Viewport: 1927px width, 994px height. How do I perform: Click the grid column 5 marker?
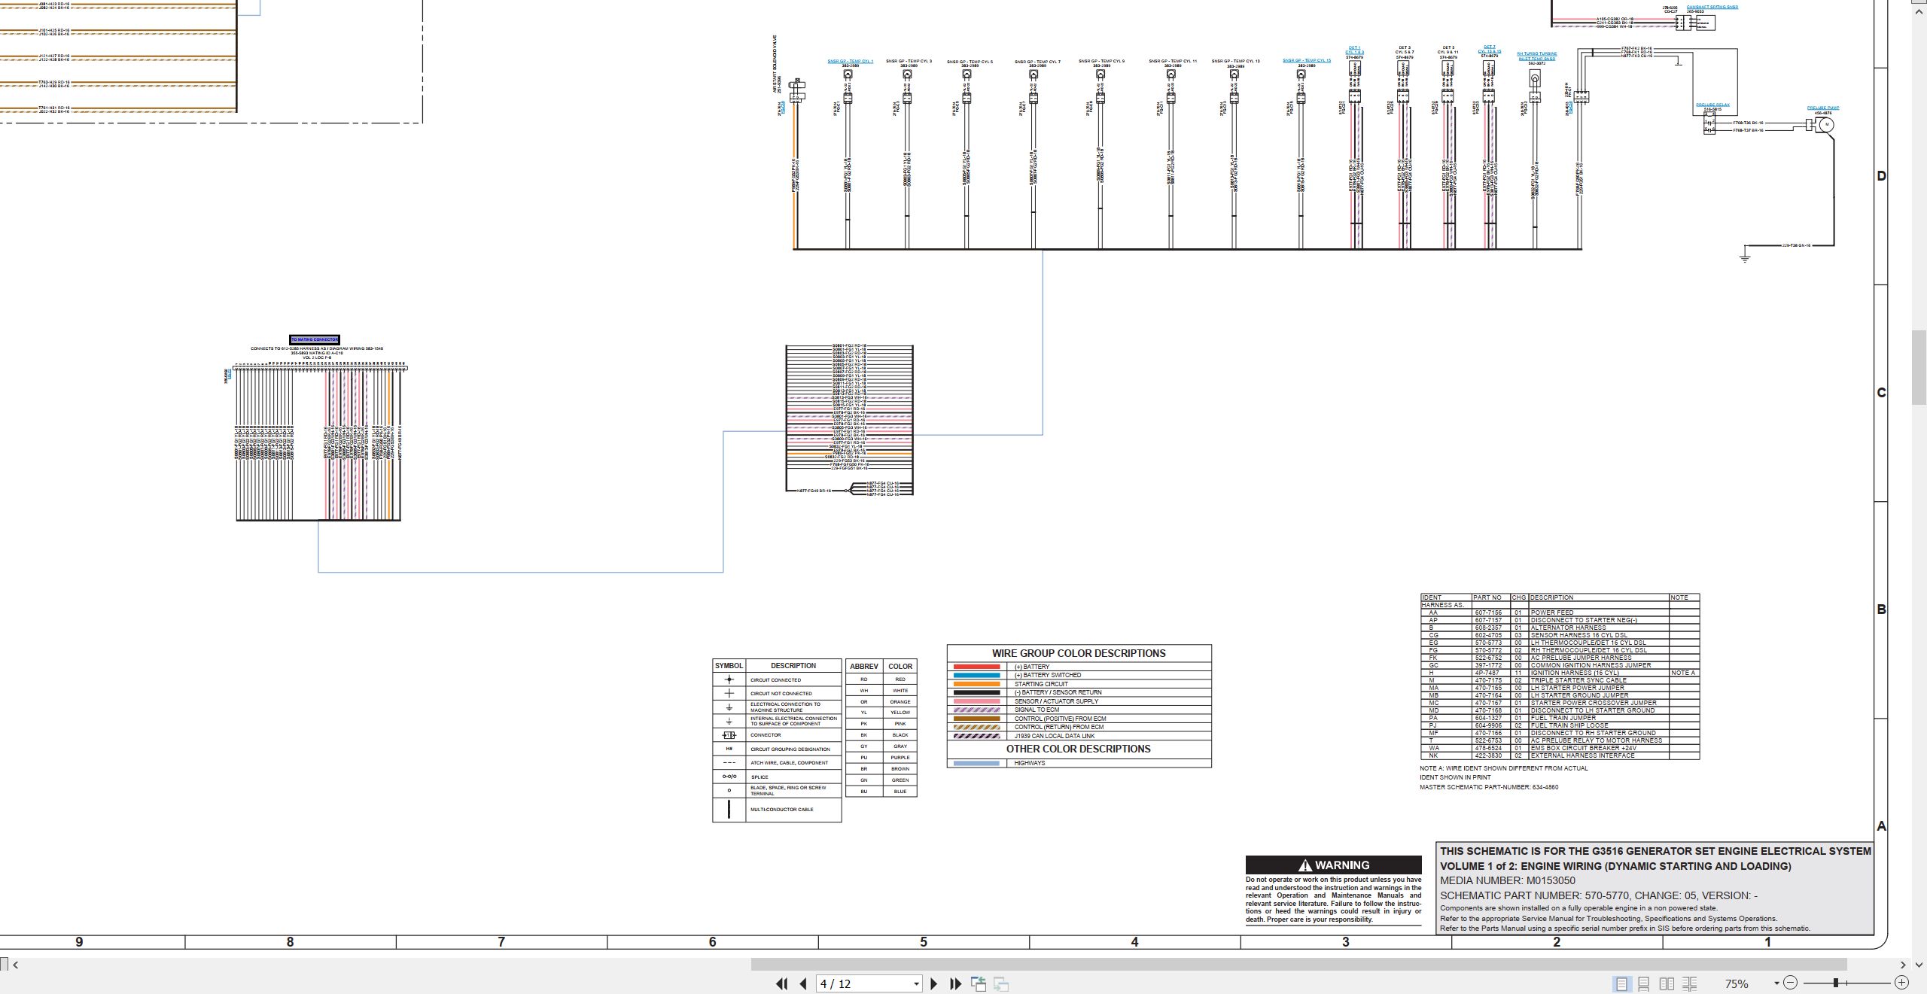click(924, 941)
